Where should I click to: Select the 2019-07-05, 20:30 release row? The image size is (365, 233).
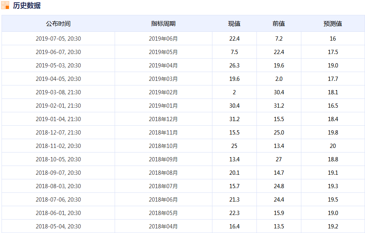[58, 39]
